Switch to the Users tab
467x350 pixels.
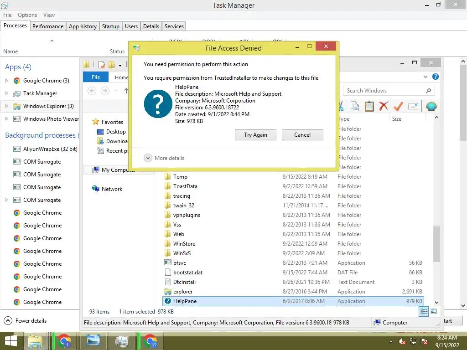tap(131, 26)
